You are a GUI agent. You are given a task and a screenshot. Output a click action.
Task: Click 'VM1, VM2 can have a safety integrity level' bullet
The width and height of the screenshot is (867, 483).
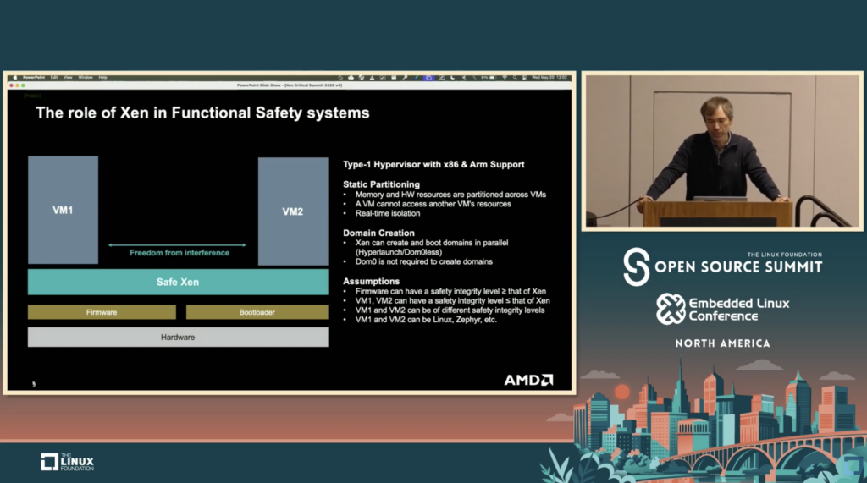(x=452, y=300)
